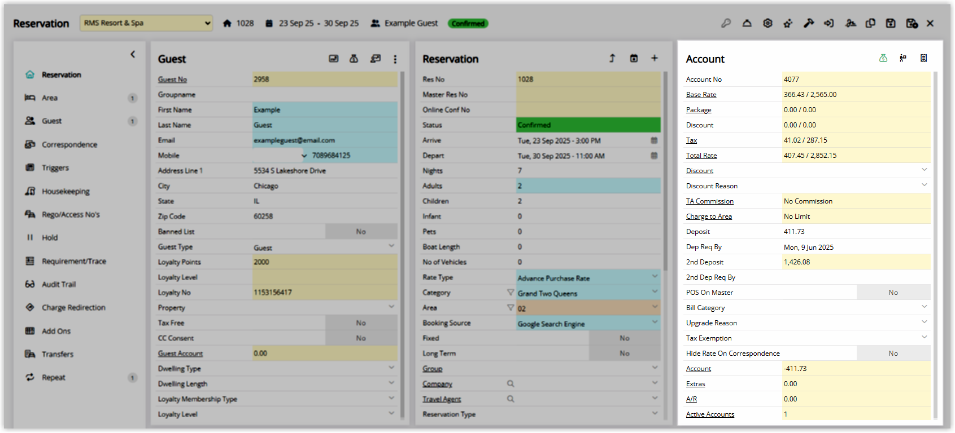
Task: Open Housekeeping in the left sidebar
Action: [x=66, y=192]
